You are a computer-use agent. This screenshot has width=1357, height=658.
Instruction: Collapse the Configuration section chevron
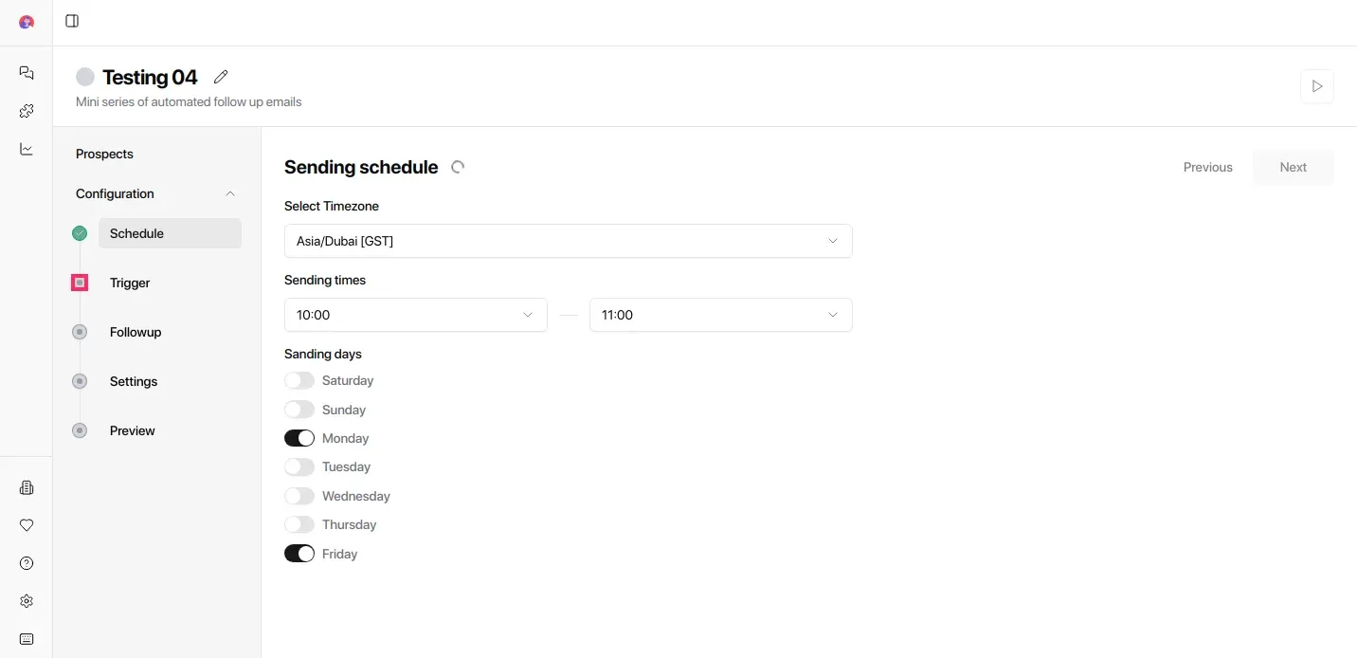[x=230, y=193]
